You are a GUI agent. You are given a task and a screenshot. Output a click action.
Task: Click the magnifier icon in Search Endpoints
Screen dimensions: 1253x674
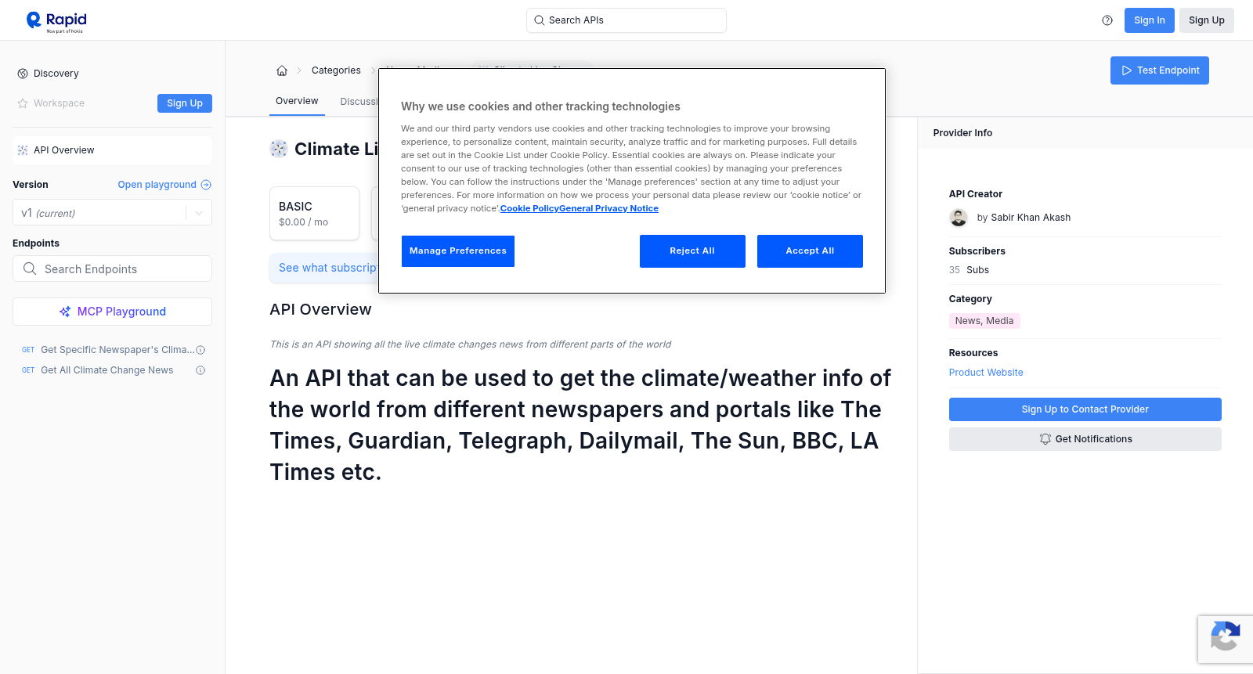[30, 269]
